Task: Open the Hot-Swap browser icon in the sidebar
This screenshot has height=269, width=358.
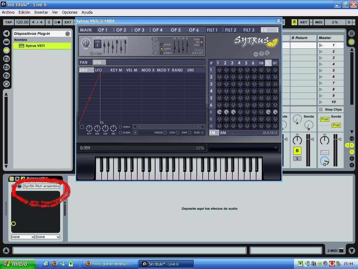Action: pos(6,84)
